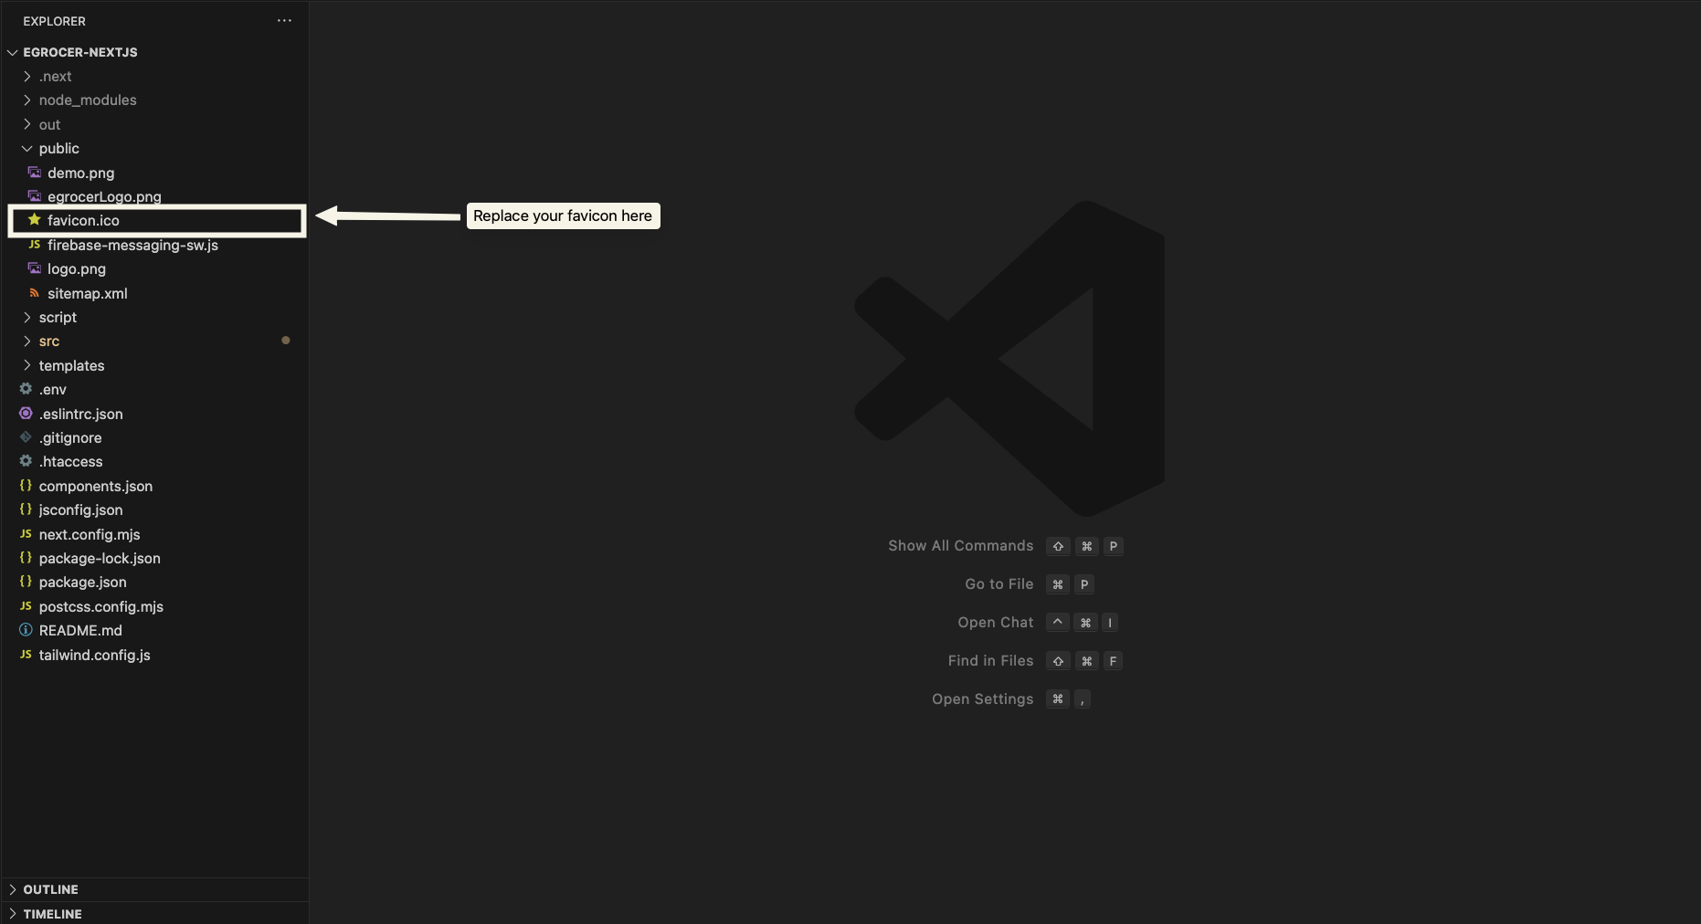
Task: Expand the templates folder
Action: [26, 365]
